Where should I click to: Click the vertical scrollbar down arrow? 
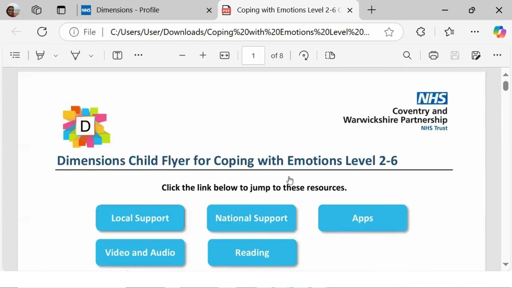coord(506,264)
